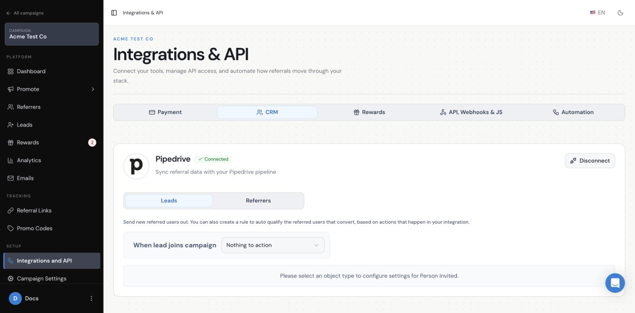Screen dimensions: 635x313
Task: Disconnect the Pipedrive integration
Action: 590,161
